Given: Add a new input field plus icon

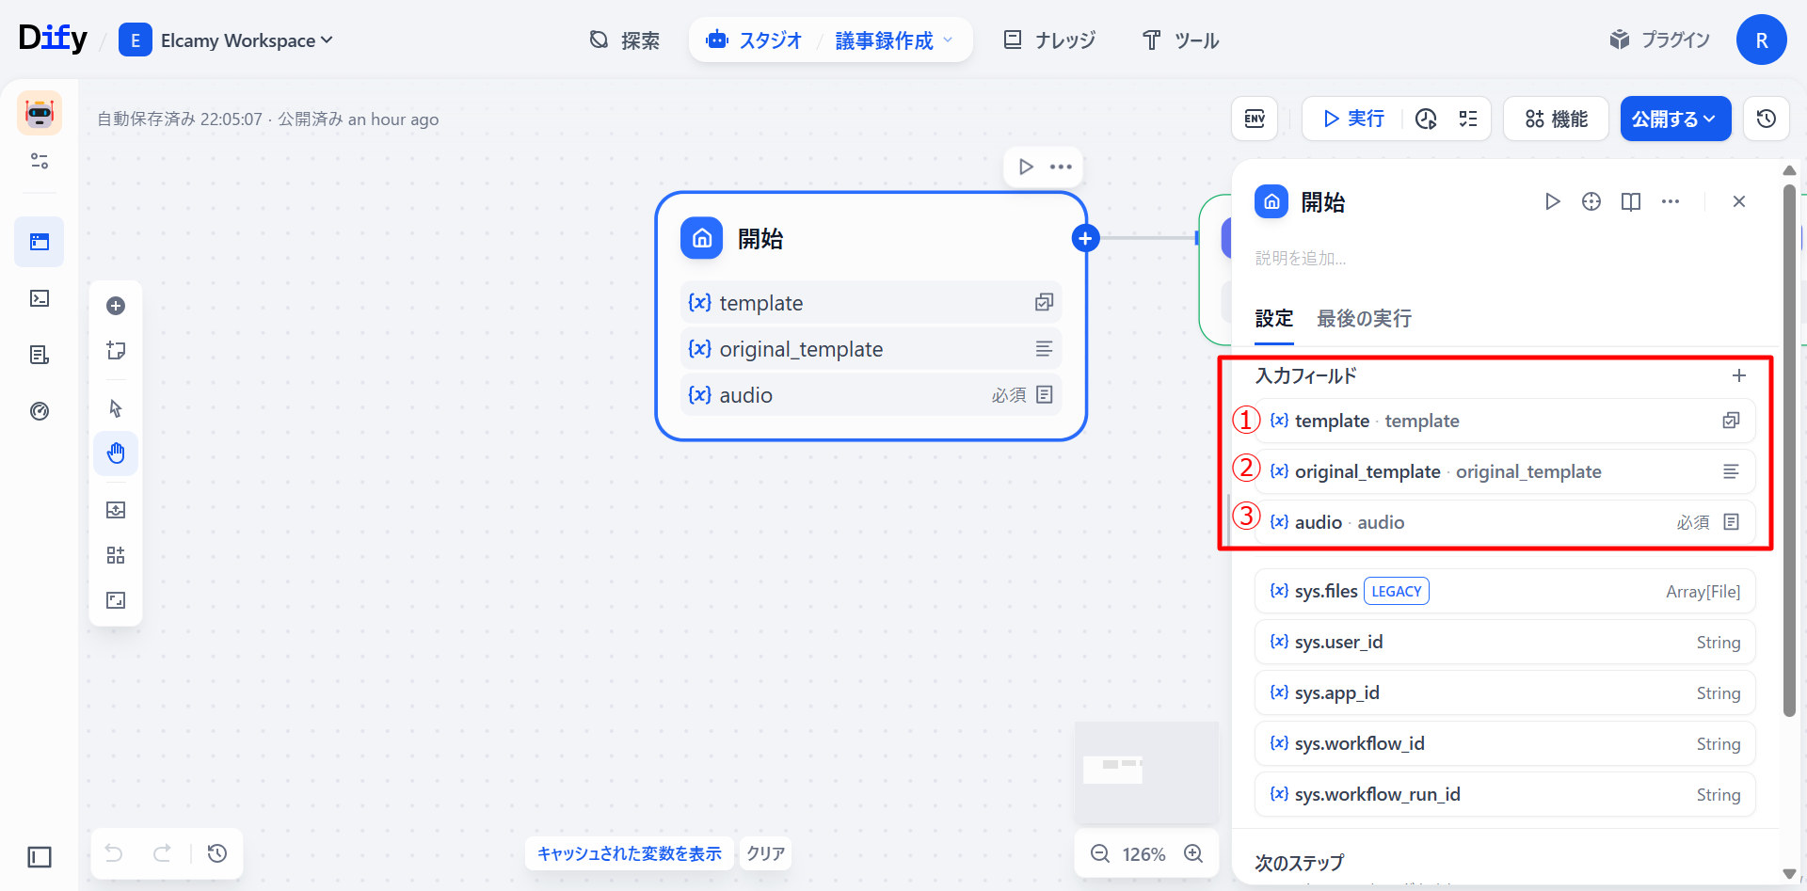Looking at the screenshot, I should pyautogui.click(x=1738, y=375).
